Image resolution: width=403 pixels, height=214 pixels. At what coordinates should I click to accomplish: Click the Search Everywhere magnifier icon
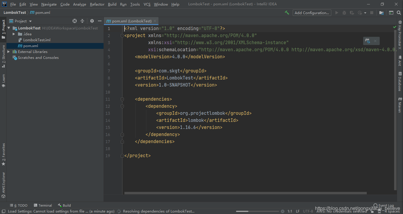399,13
